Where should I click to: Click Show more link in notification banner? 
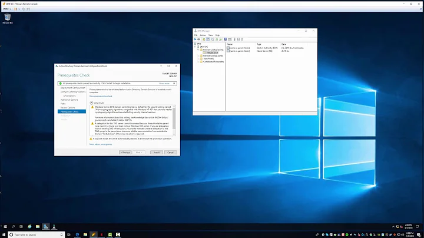[164, 84]
